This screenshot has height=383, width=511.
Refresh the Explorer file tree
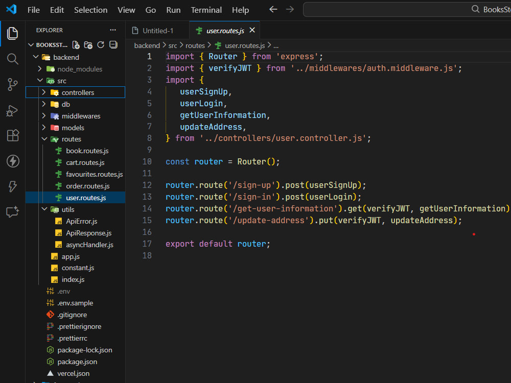101,45
